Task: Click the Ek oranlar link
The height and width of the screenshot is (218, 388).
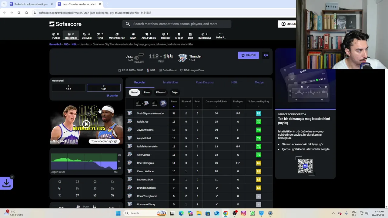Action: pyautogui.click(x=112, y=96)
